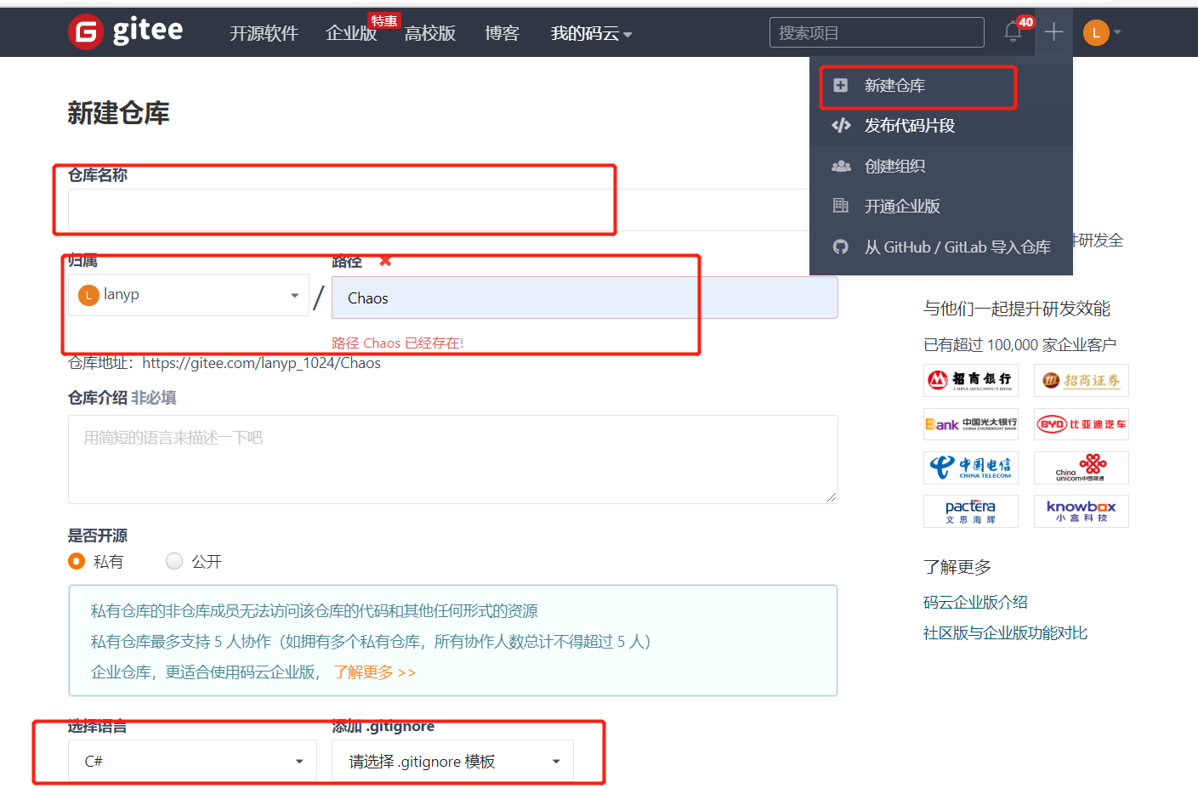The height and width of the screenshot is (788, 1198).
Task: Click the group icon beside 创建组织
Action: click(841, 166)
